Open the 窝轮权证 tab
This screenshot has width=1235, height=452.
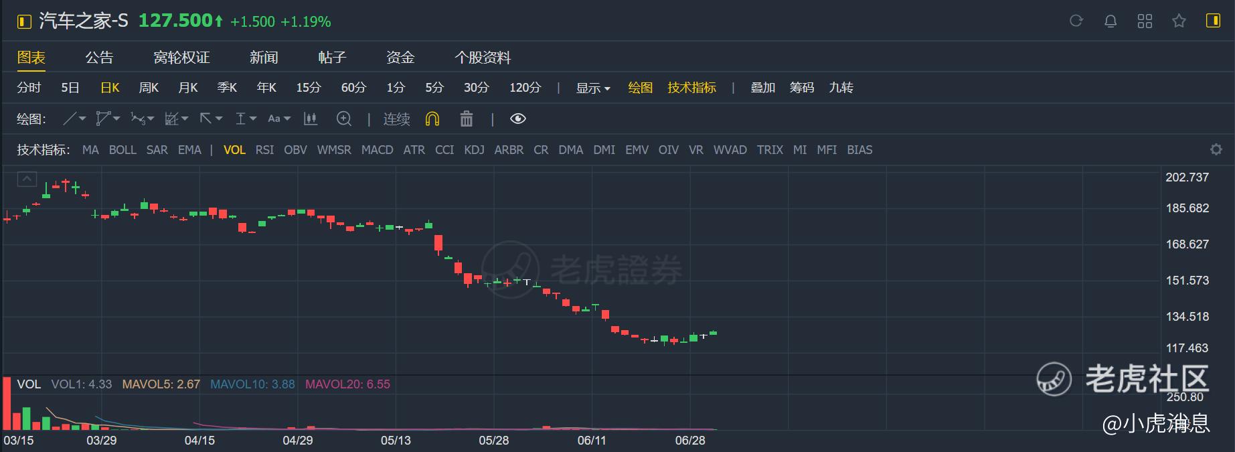tap(181, 58)
